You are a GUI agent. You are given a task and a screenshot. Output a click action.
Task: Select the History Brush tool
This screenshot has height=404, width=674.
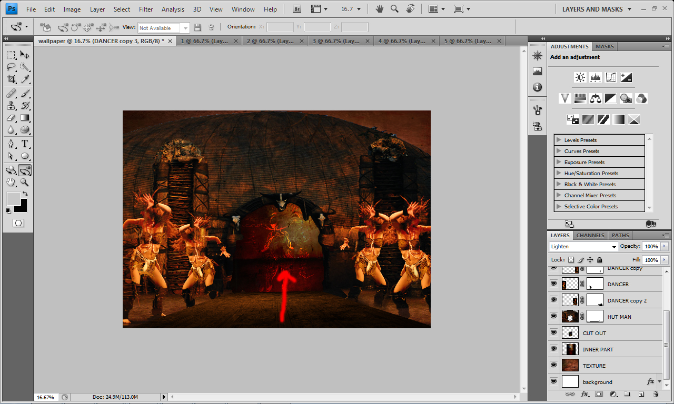(x=25, y=105)
